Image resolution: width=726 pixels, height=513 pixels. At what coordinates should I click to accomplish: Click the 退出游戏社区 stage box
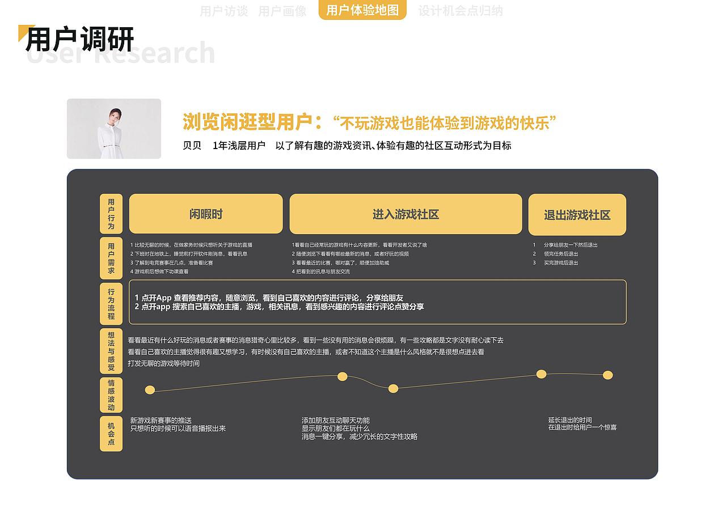[x=577, y=215]
